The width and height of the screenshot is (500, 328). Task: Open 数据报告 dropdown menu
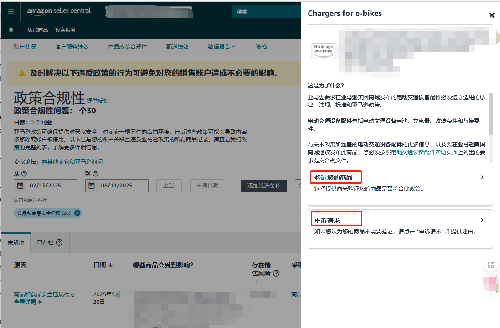222,47
